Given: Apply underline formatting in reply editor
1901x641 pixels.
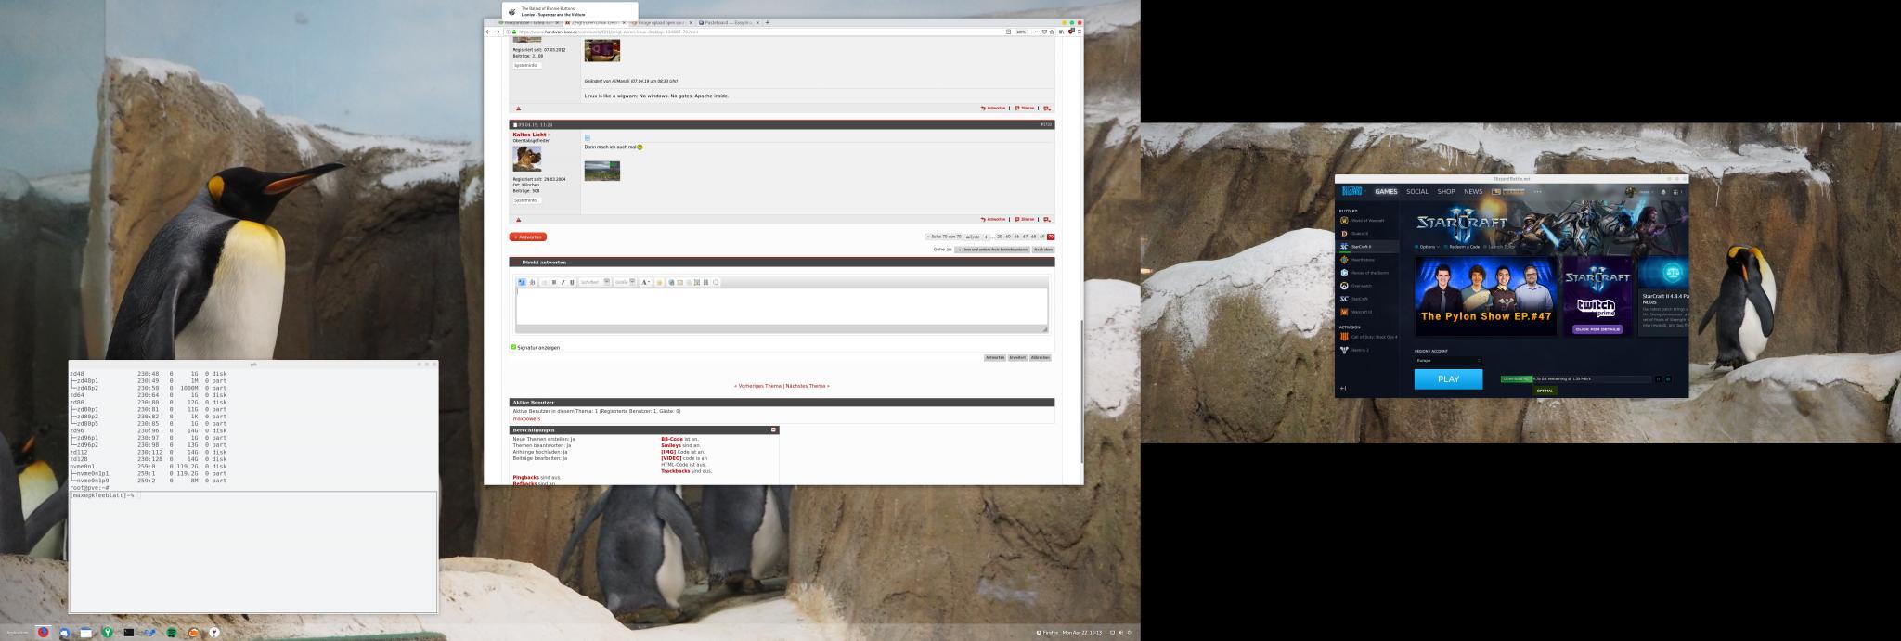Looking at the screenshot, I should click(572, 282).
